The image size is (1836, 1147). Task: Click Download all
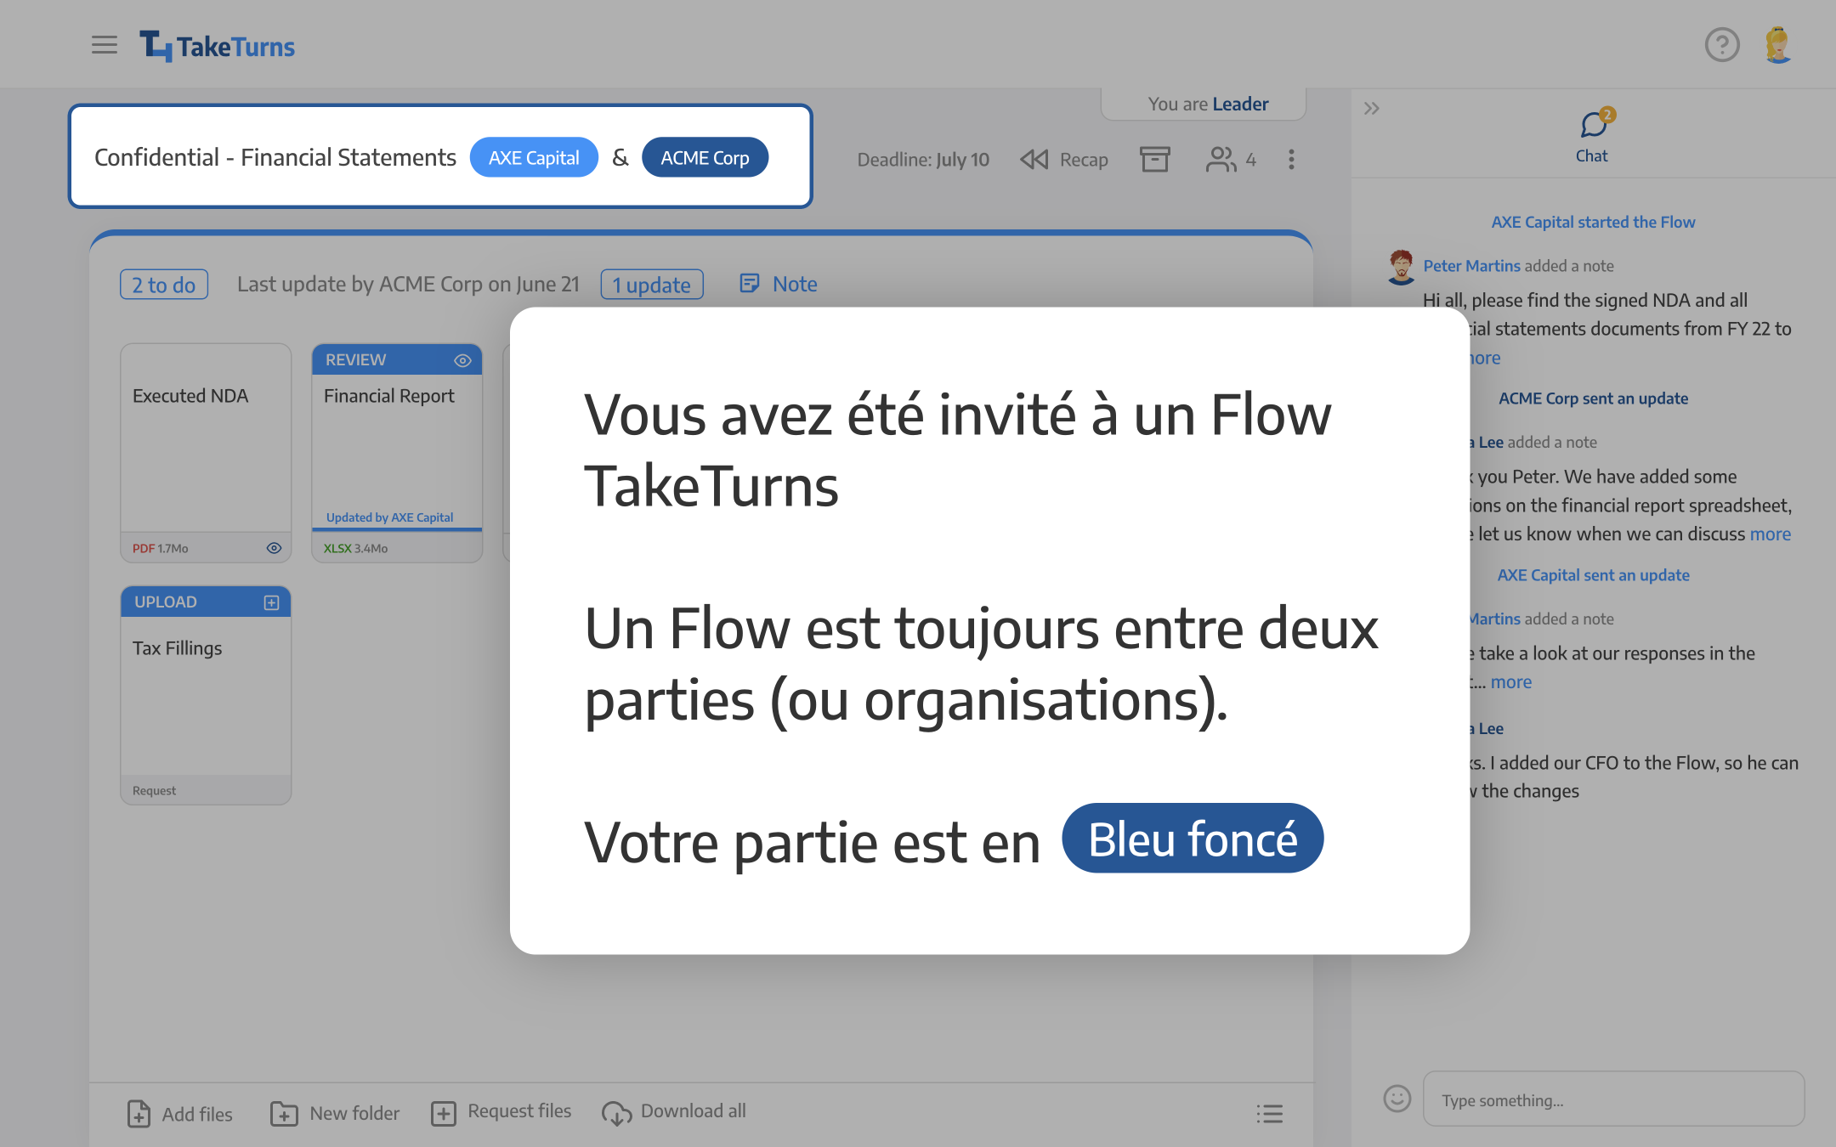(674, 1112)
